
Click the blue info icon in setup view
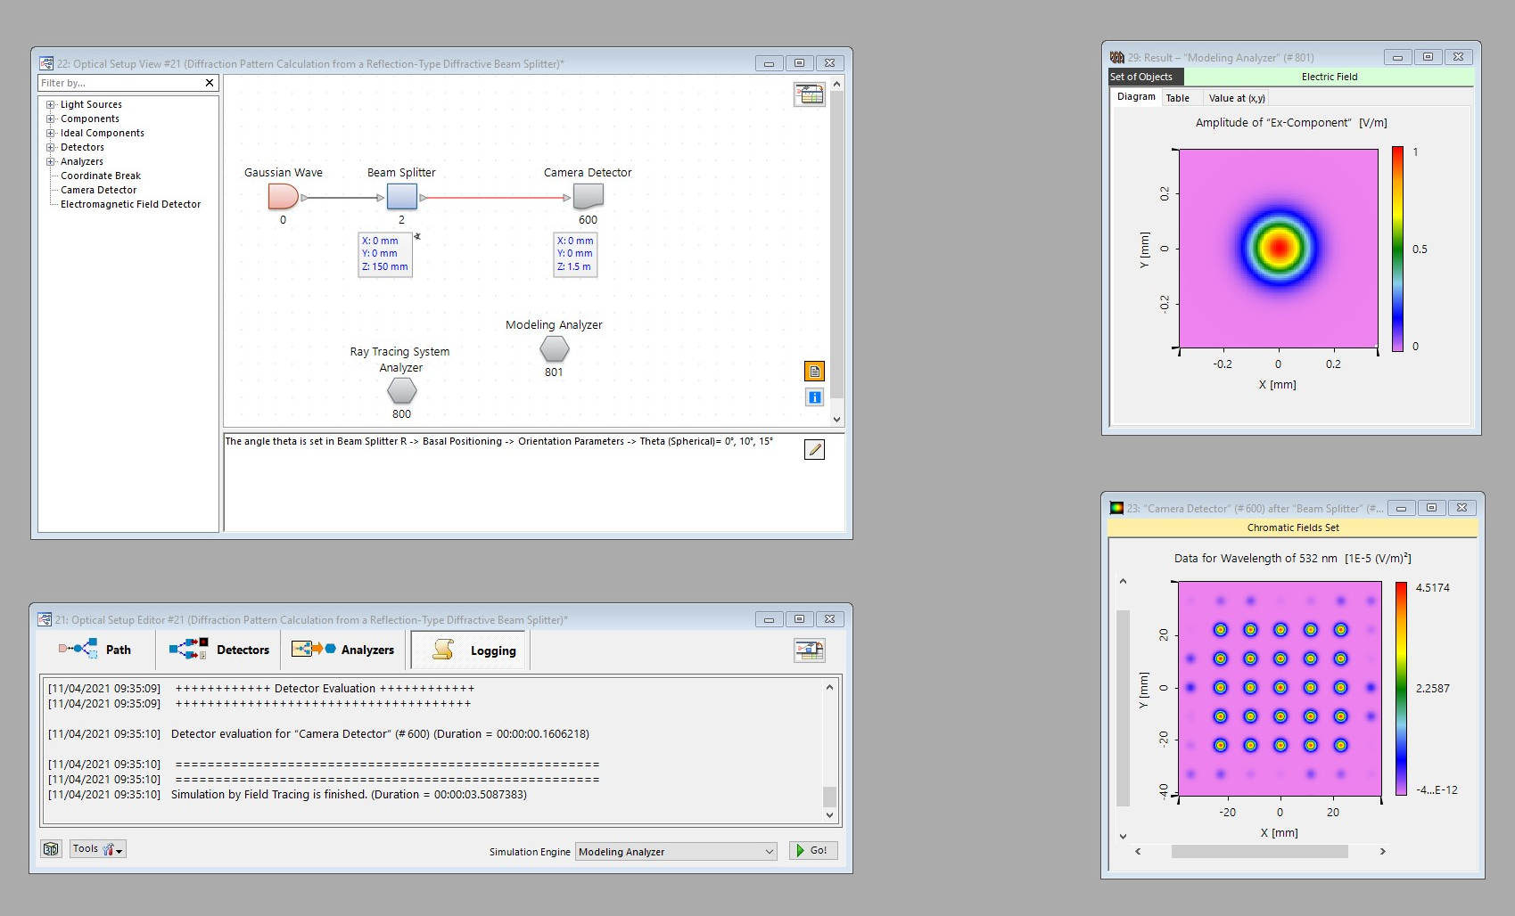(x=814, y=397)
